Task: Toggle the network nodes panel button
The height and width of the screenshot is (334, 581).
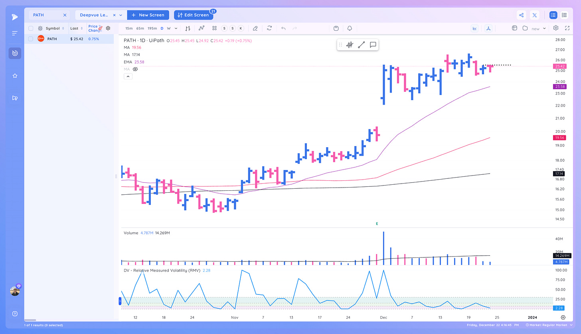Action: tap(489, 28)
